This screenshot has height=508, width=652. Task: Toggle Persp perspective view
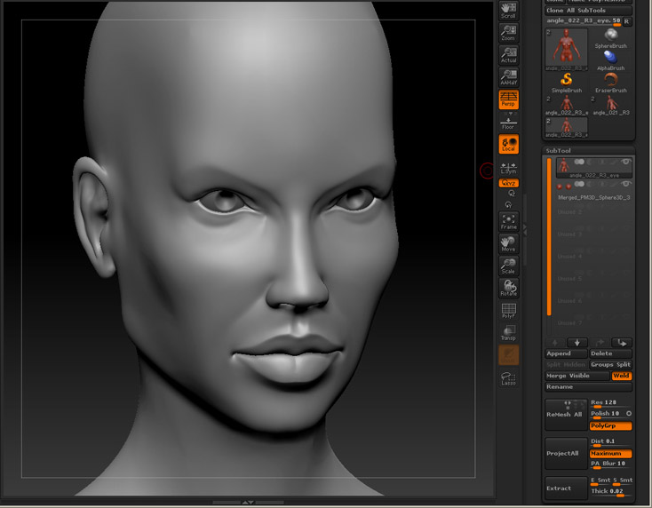[508, 99]
